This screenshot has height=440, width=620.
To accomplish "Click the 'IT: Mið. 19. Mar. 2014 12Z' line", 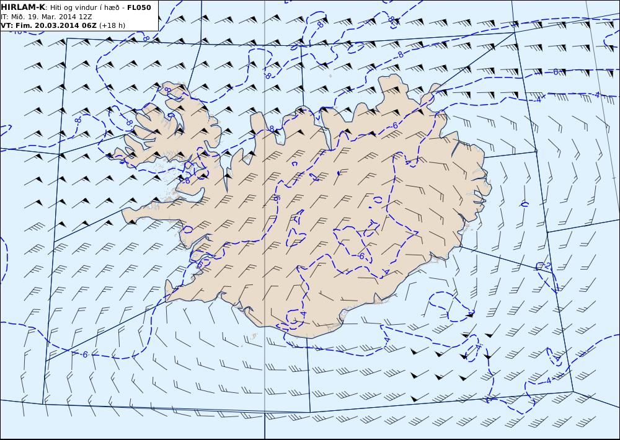I will click(46, 17).
